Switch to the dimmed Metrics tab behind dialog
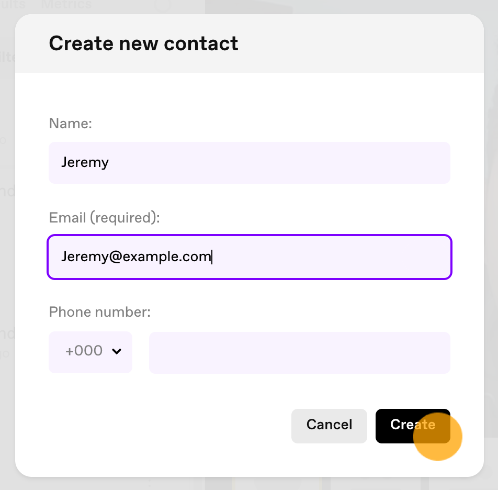The height and width of the screenshot is (490, 498). tap(66, 4)
